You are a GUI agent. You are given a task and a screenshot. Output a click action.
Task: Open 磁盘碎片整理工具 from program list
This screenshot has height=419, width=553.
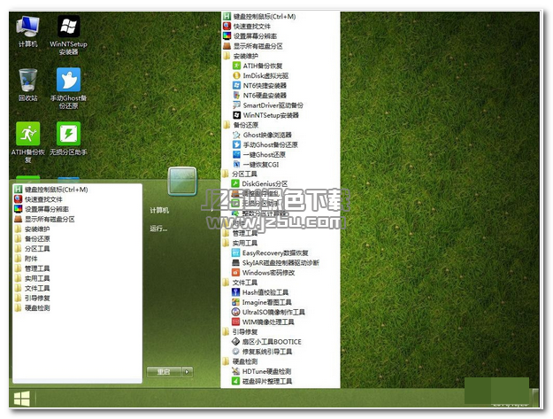pos(262,382)
